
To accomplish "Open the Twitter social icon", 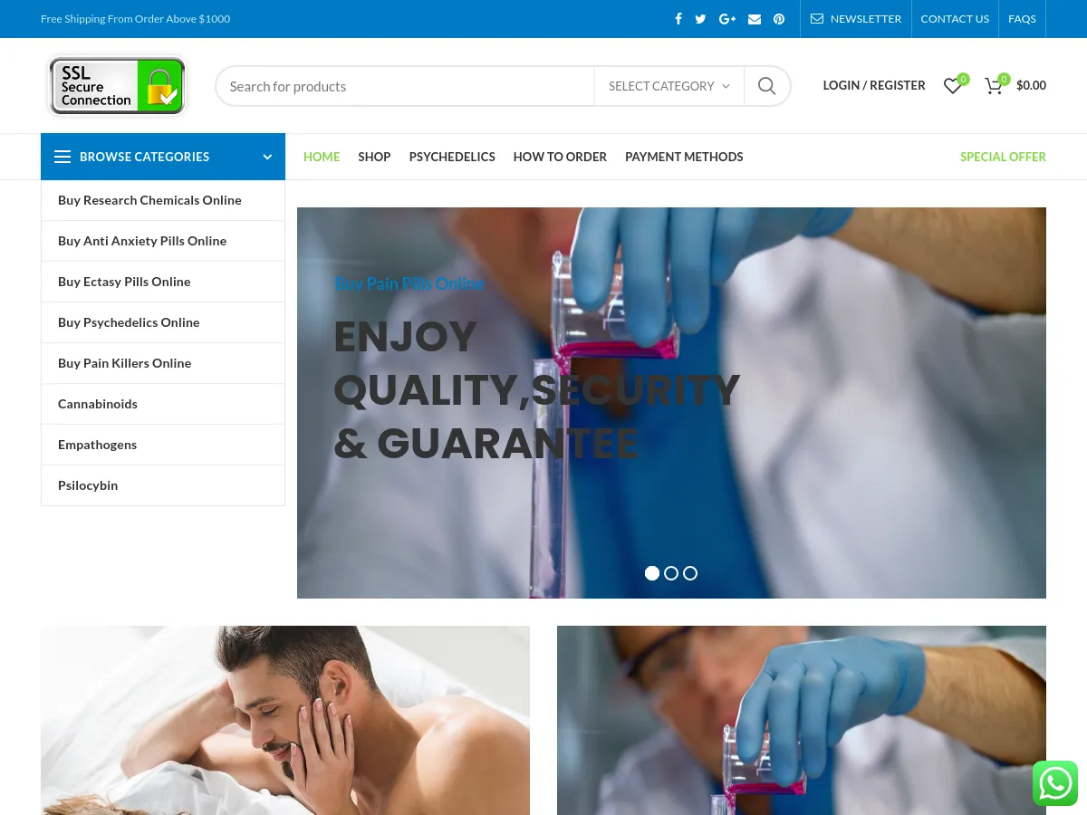I will (x=700, y=18).
